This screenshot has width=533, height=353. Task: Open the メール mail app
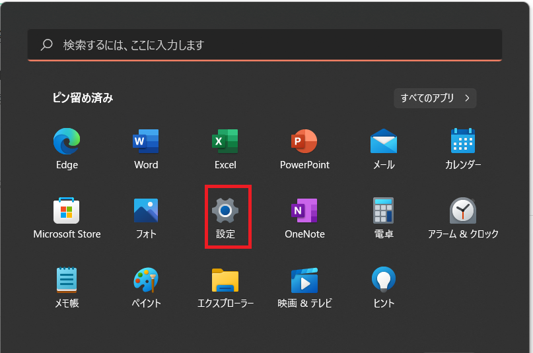(x=384, y=148)
